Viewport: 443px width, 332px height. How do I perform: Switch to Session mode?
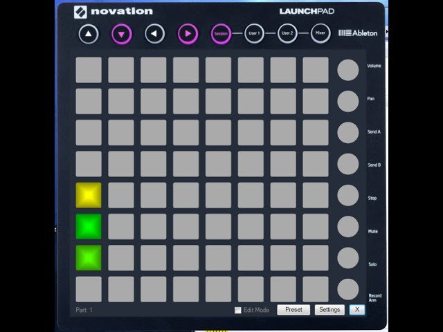[221, 34]
